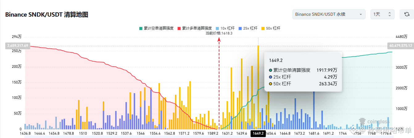Click the 1631.2 x-axis label
Screen dimensions: 414x138
(227, 133)
